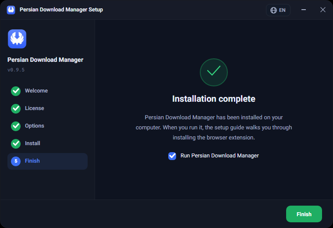
Task: Close the setup window
Action: (323, 10)
